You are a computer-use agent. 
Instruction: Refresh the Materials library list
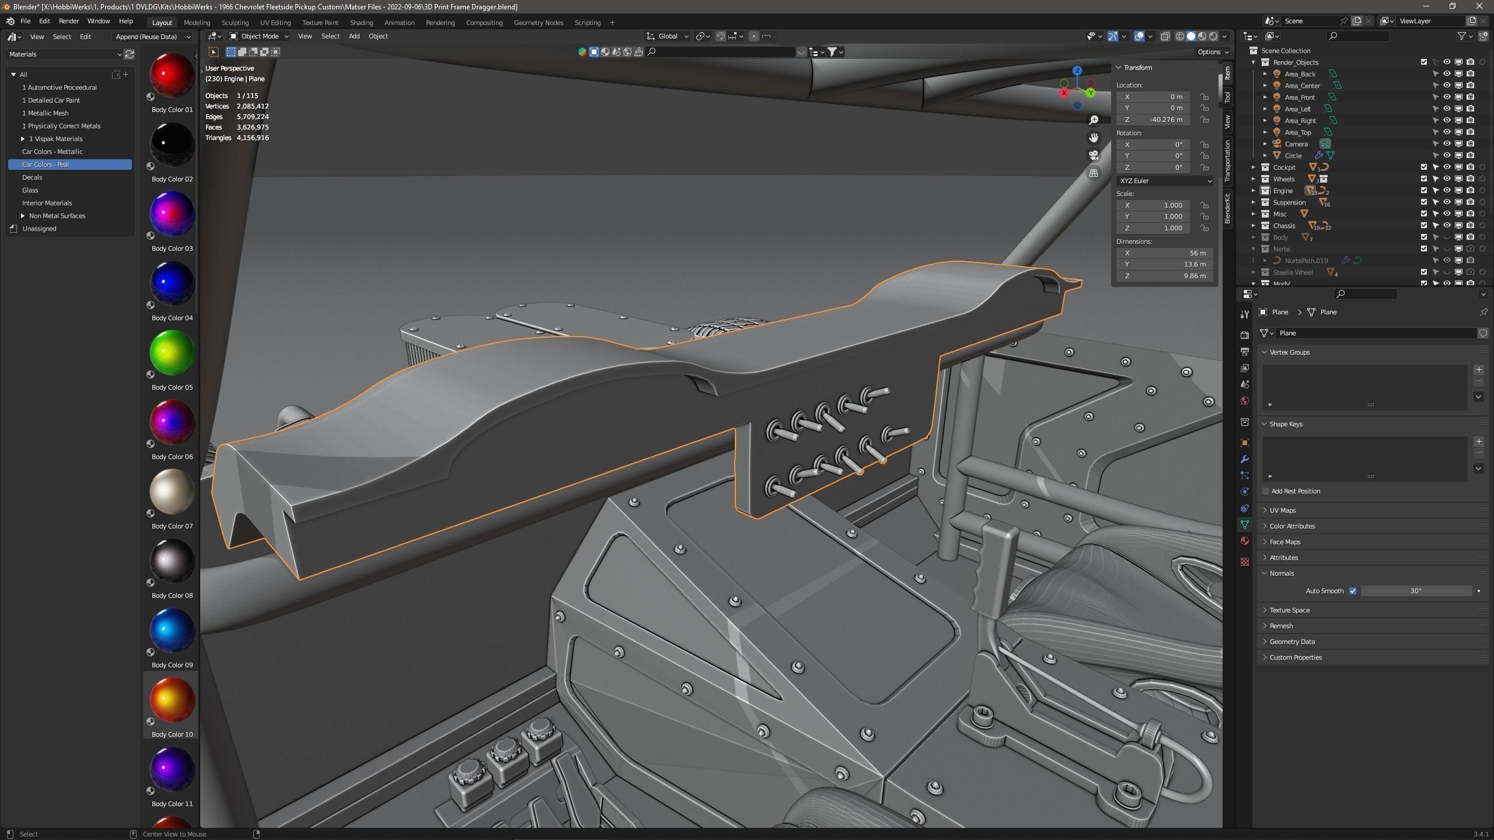(130, 54)
